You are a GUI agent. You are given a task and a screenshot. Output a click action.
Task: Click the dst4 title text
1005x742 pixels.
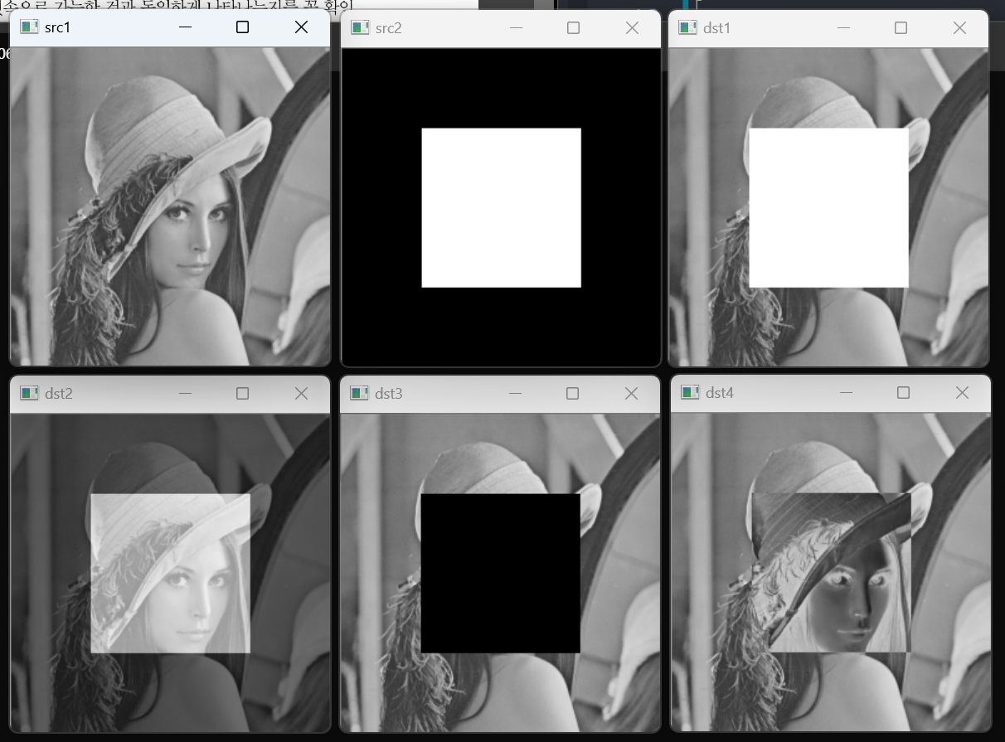(720, 393)
